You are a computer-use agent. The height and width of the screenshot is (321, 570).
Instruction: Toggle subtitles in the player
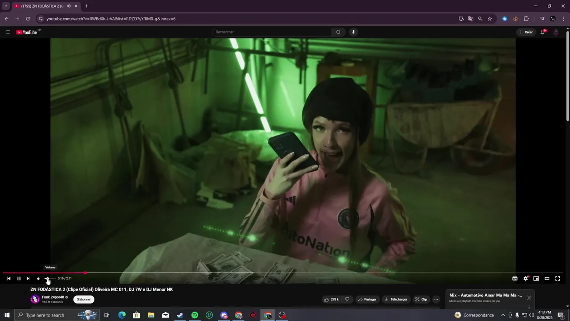(515, 279)
